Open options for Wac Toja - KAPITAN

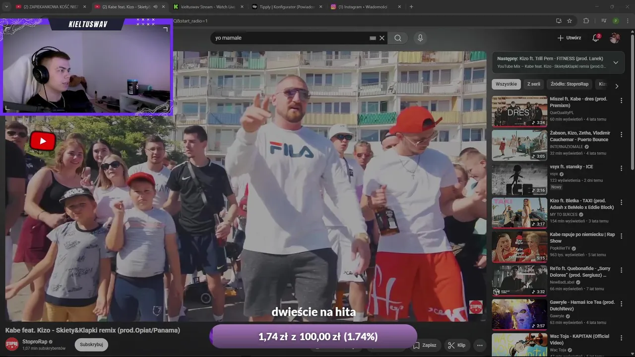[x=621, y=338]
